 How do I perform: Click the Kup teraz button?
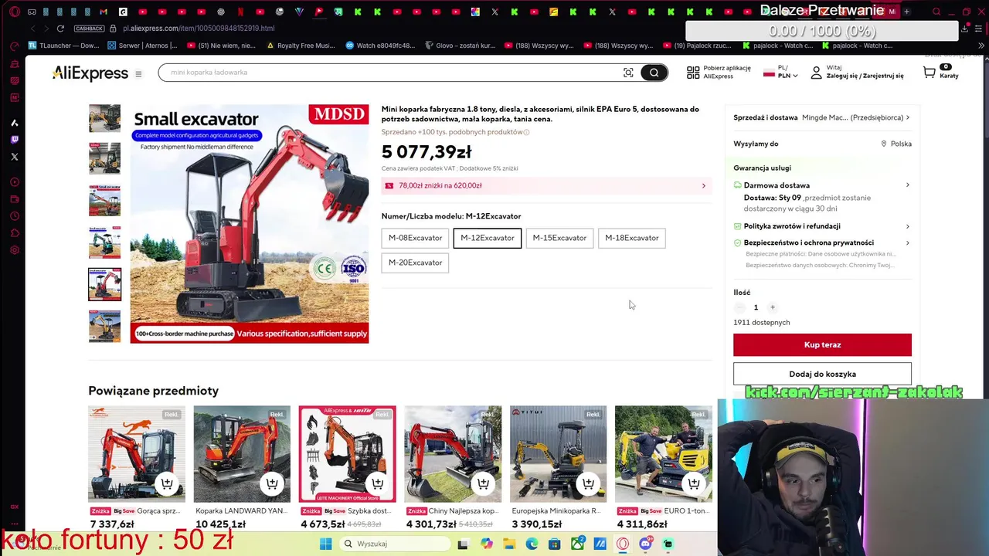[x=822, y=345]
